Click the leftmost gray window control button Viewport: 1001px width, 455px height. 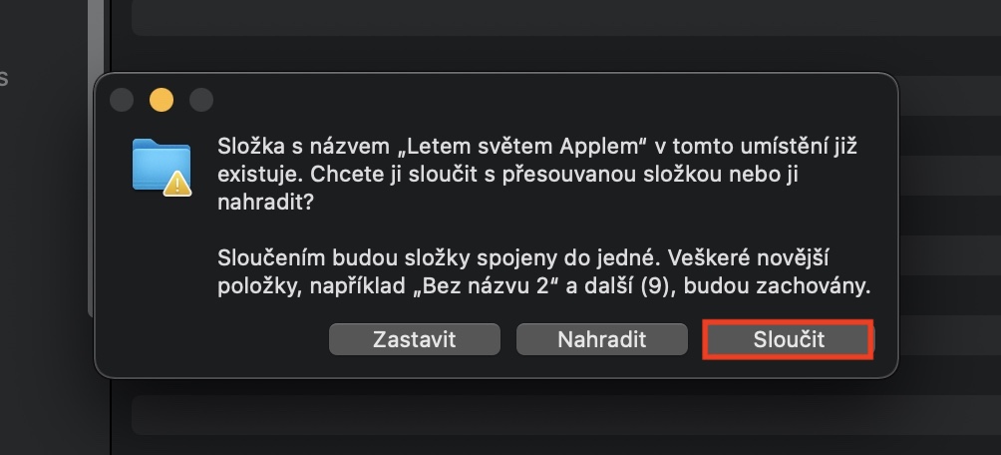pyautogui.click(x=122, y=100)
